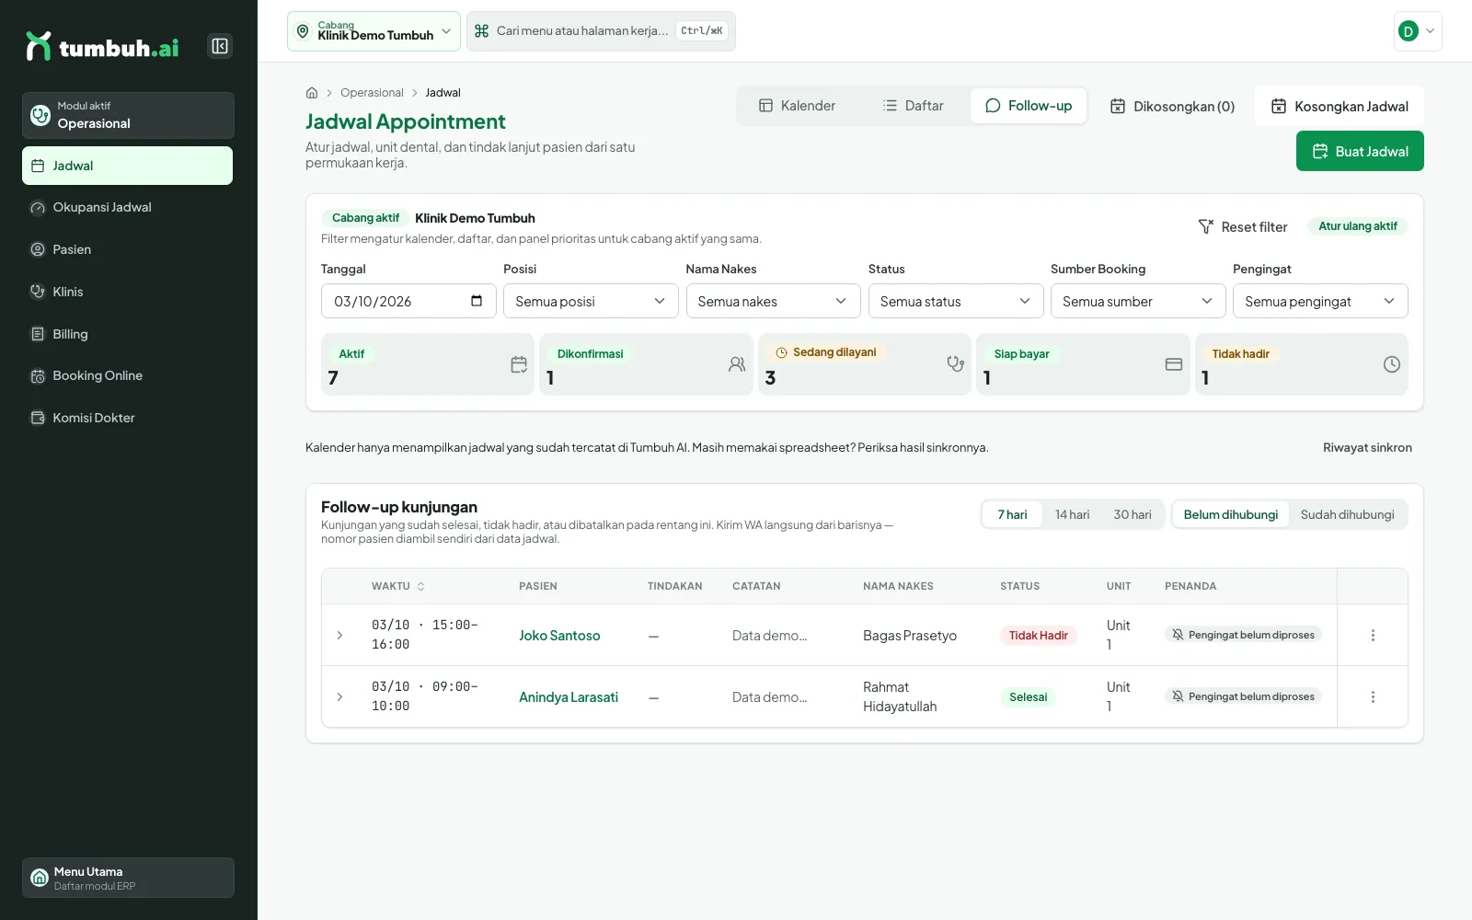Click the Atur ulang aktif badge
1472x920 pixels.
point(1357,226)
